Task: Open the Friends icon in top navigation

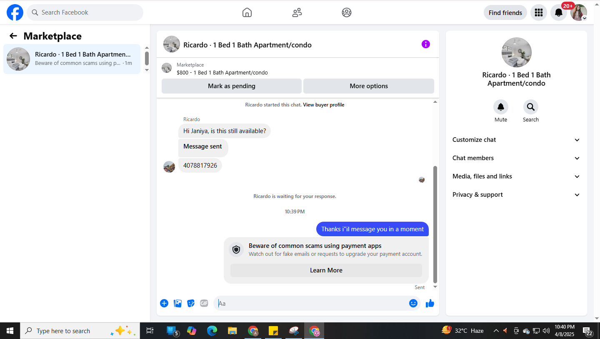Action: (x=297, y=12)
